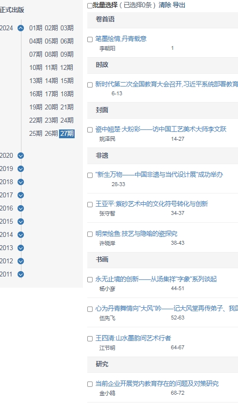238x403 pixels.
Task: Expand the 2018 year chevron icon
Action: 21,182
